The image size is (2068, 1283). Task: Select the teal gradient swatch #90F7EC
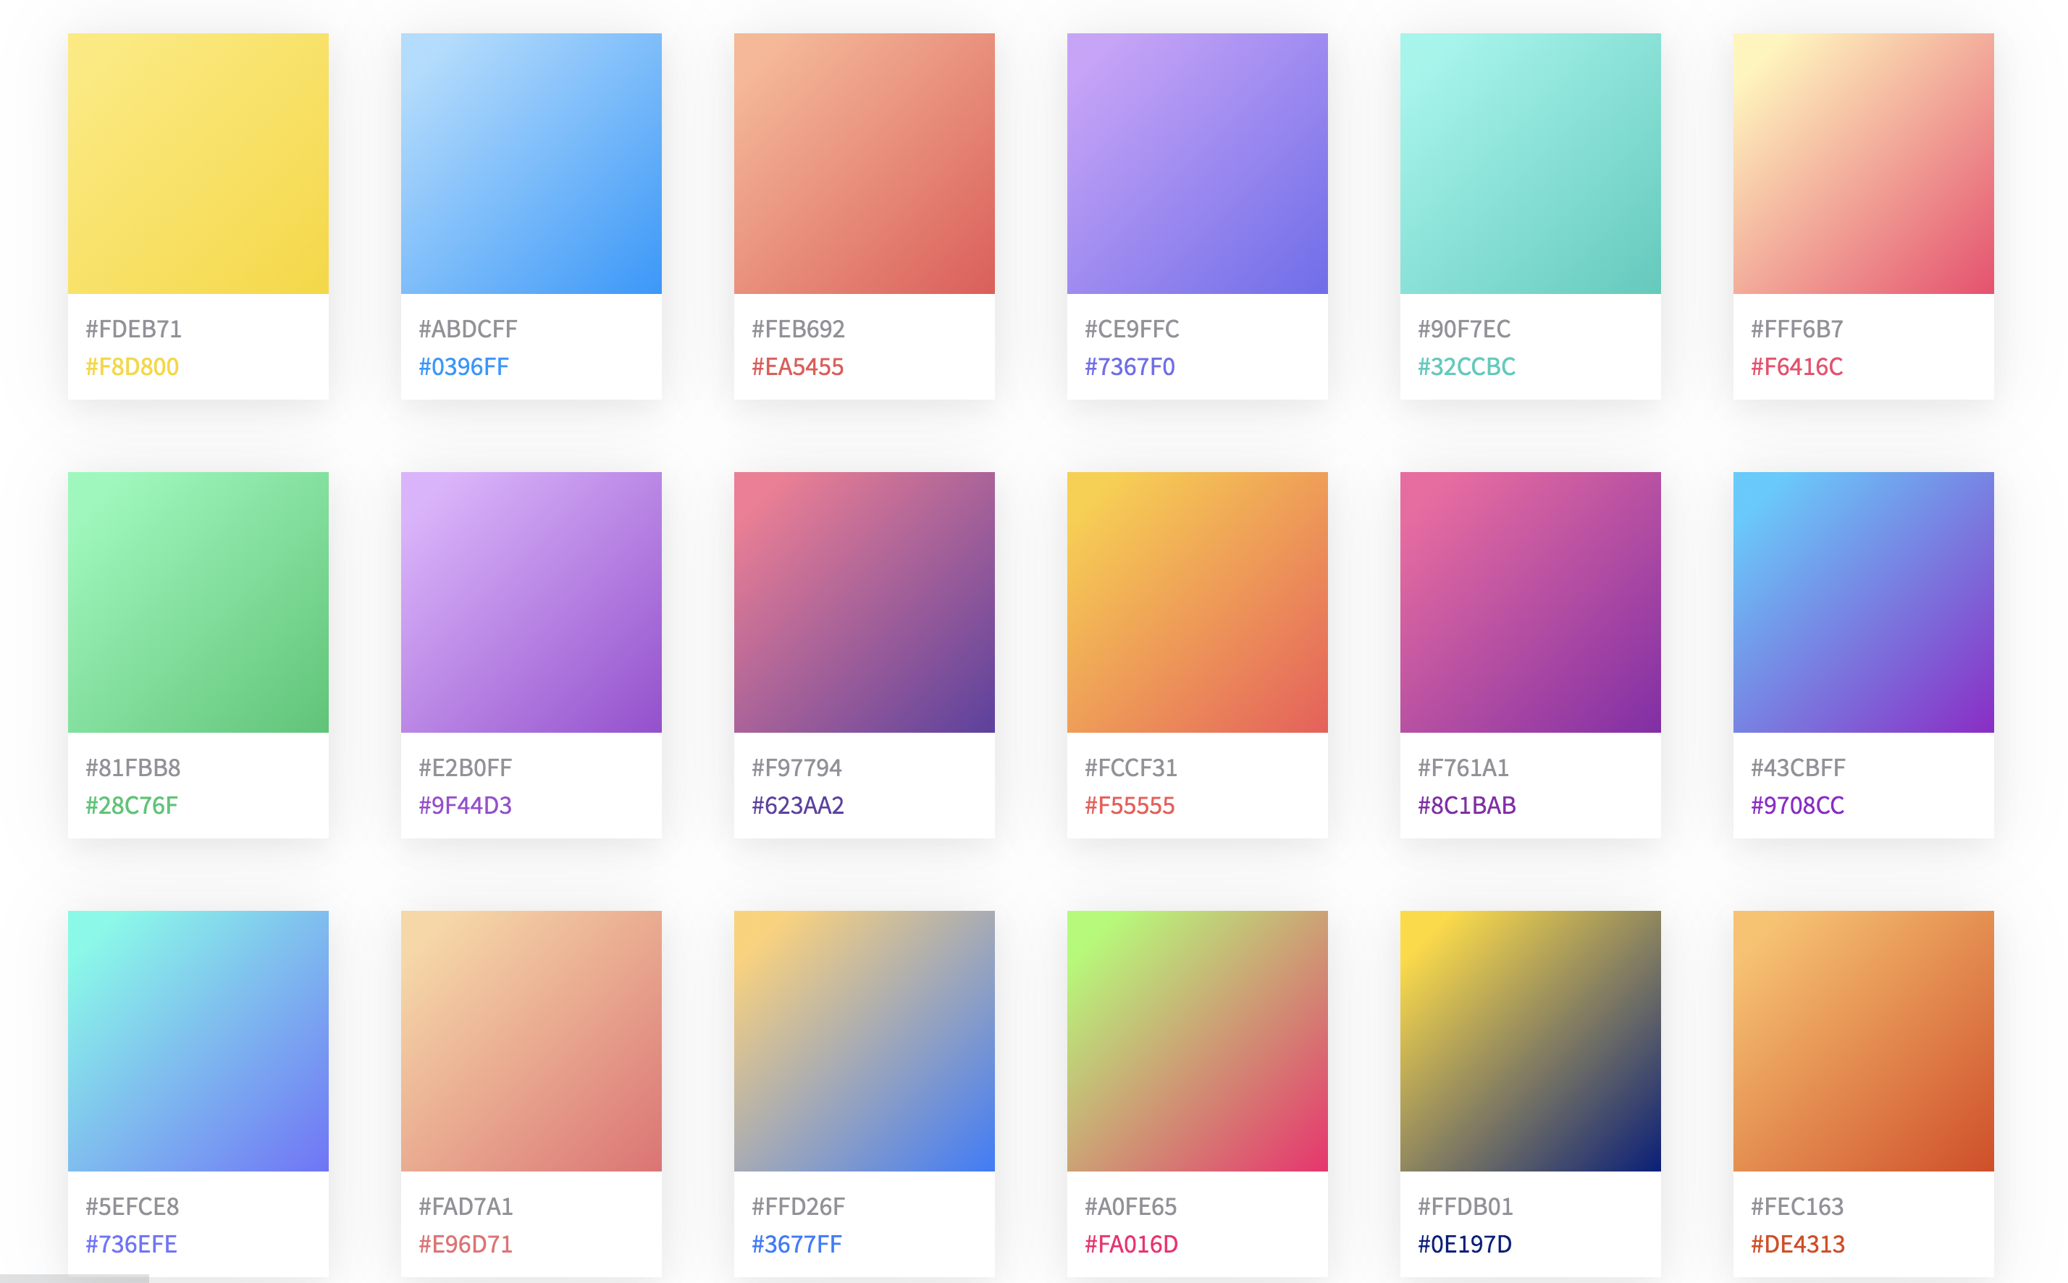(1529, 163)
